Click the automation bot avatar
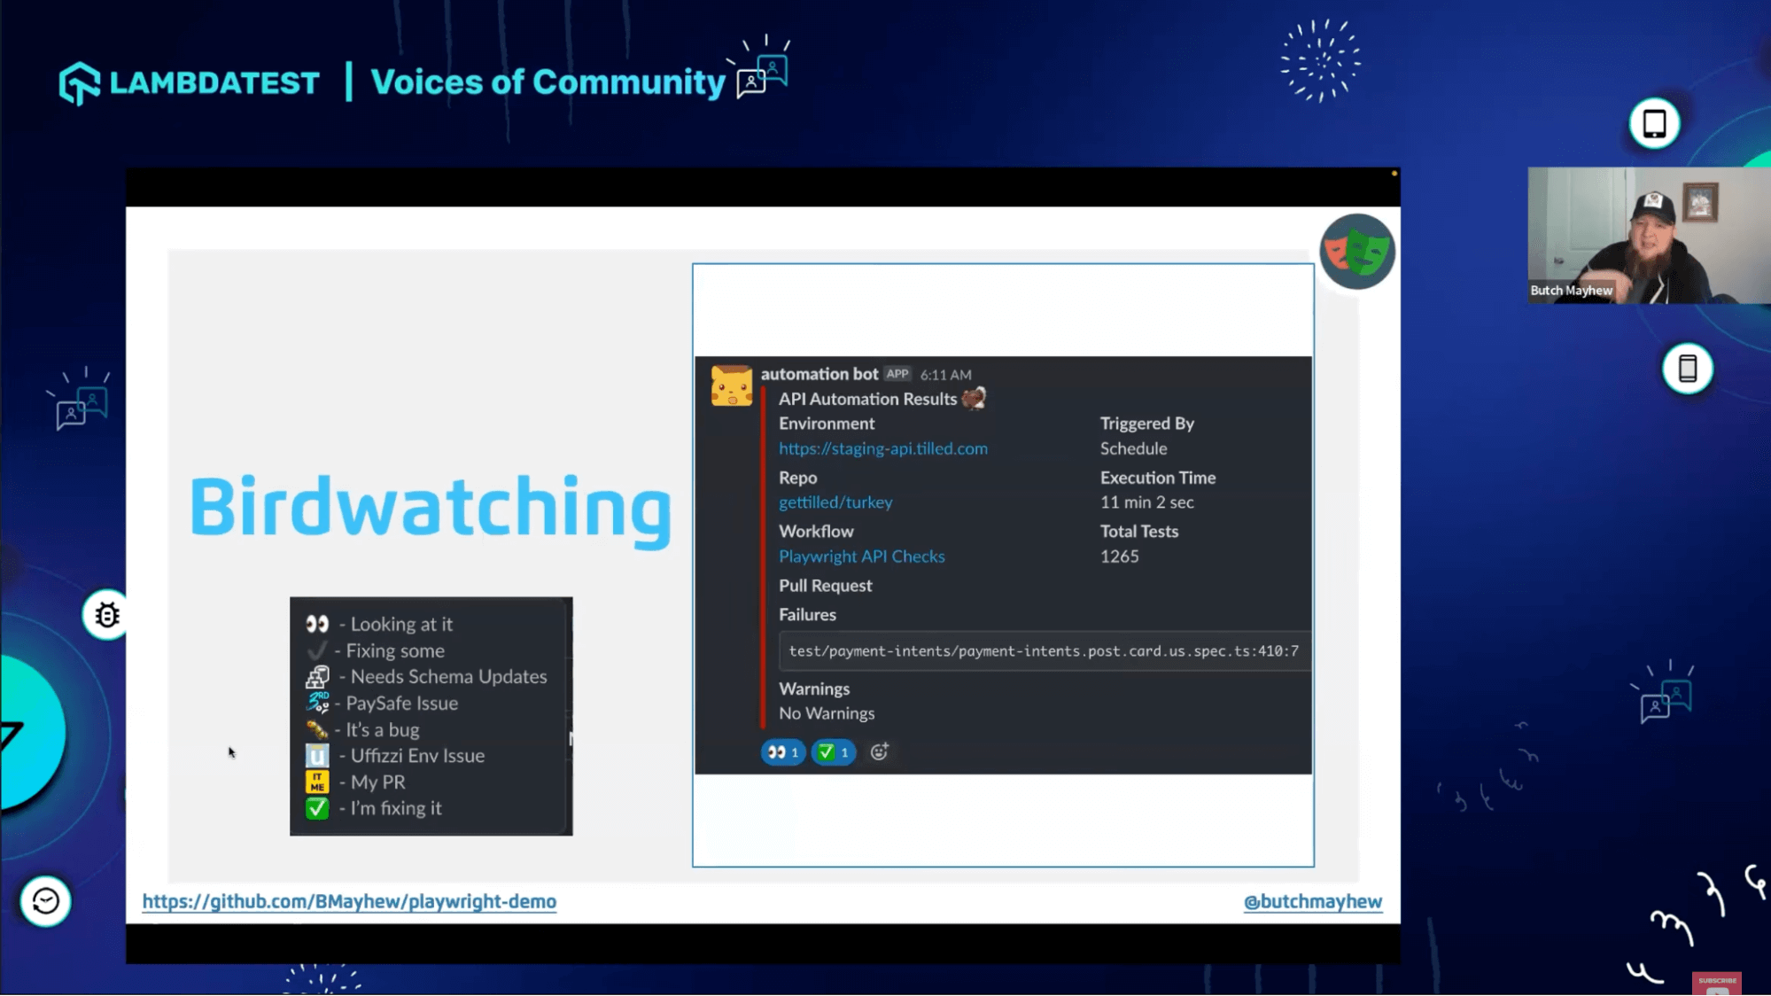Viewport: 1771px width, 996px height. tap(731, 386)
